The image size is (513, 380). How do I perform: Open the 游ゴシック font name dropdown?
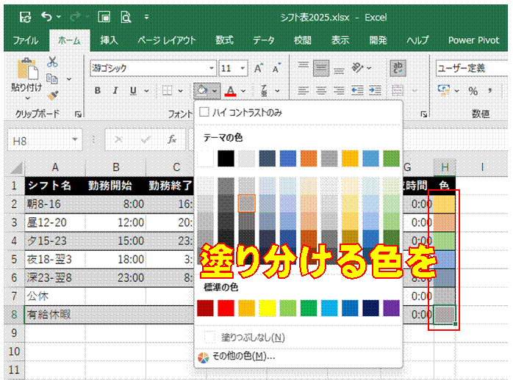pos(212,68)
